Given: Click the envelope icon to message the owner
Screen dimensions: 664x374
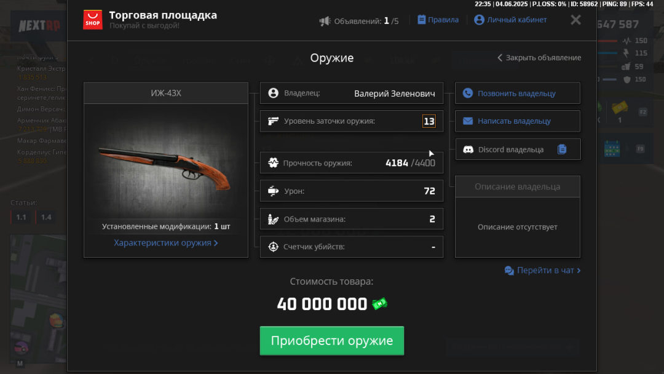Looking at the screenshot, I should [468, 121].
